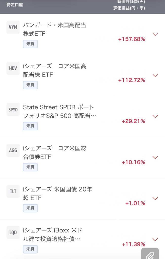Image resolution: width=165 pixels, height=259 pixels.
Task: Click the TLT ticker badge
Action: click(13, 191)
